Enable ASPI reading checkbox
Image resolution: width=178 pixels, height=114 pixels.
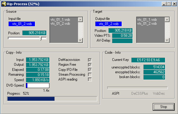(90, 79)
